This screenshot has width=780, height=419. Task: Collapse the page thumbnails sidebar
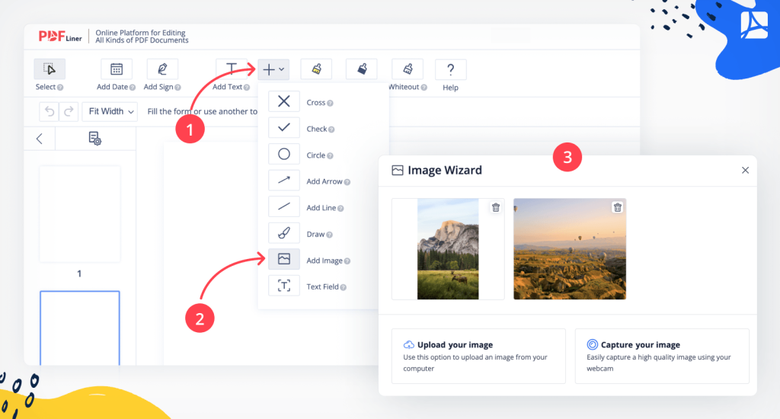click(40, 139)
